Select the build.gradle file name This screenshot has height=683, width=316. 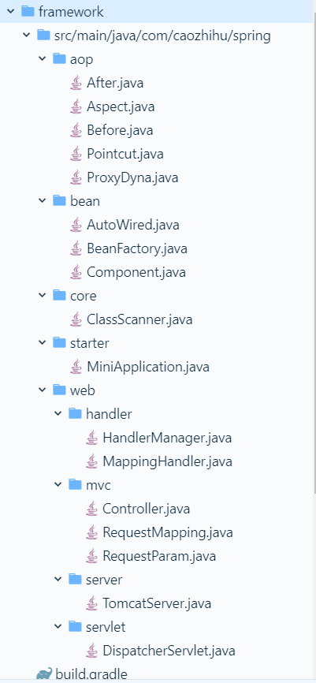pos(91,675)
